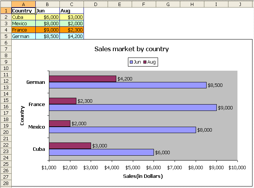Select cell with $8,000 in Jun column

click(x=48, y=23)
